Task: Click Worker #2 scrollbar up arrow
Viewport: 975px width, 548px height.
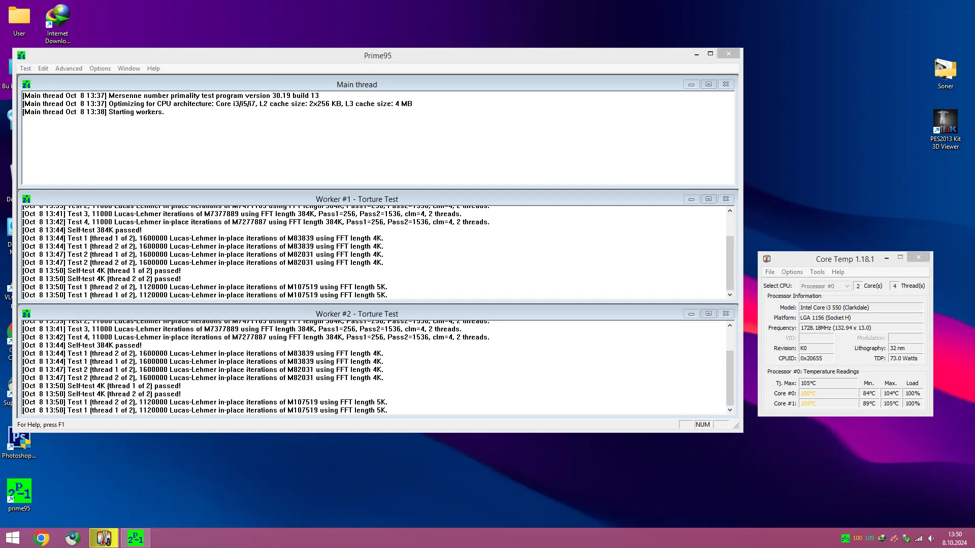Action: tap(730, 325)
